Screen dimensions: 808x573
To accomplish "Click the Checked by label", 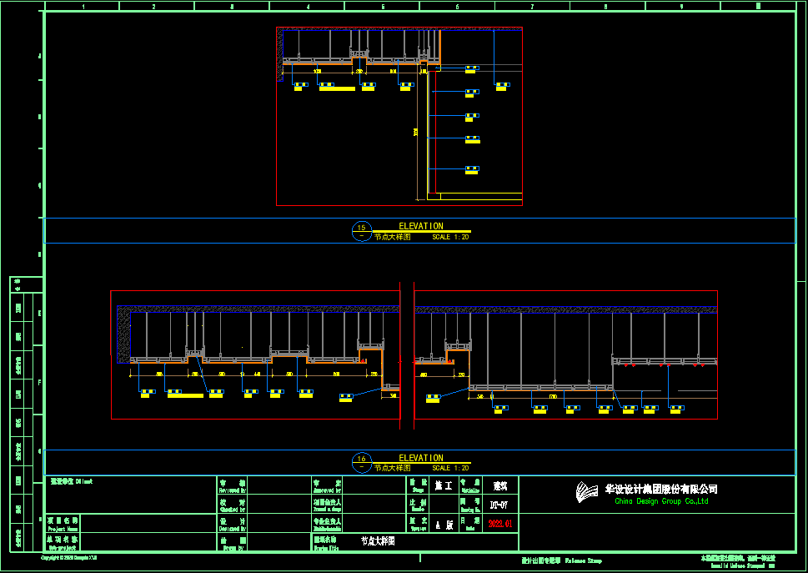I will [233, 510].
